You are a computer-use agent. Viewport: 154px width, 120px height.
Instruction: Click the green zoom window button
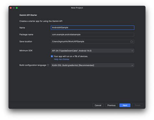[17, 8]
